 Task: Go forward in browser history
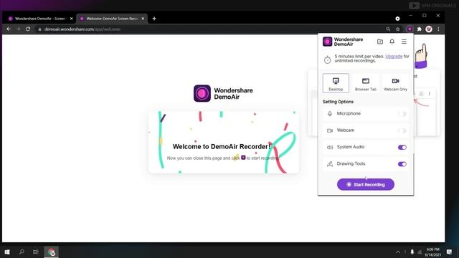(18, 29)
